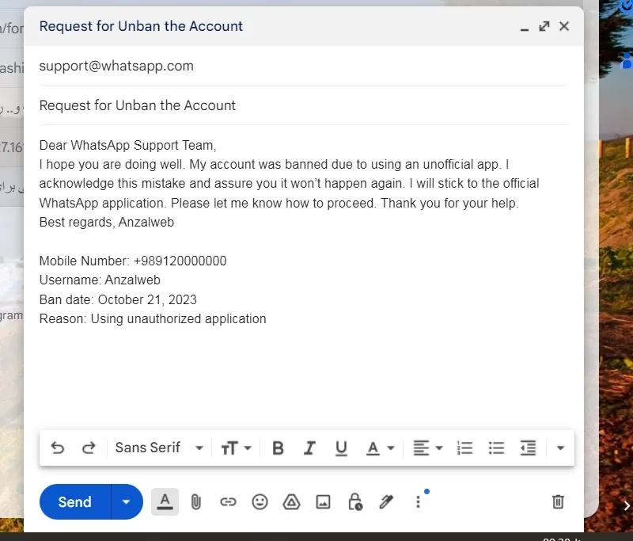This screenshot has height=541, width=633.
Task: Undo the last edit arrow
Action: click(57, 448)
